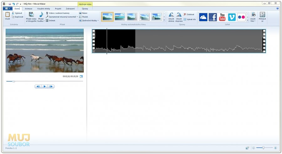Screen dimensions: 282x154
Task: Click Přidat hudbu music note icon
Action: pyautogui.click(x=41, y=14)
